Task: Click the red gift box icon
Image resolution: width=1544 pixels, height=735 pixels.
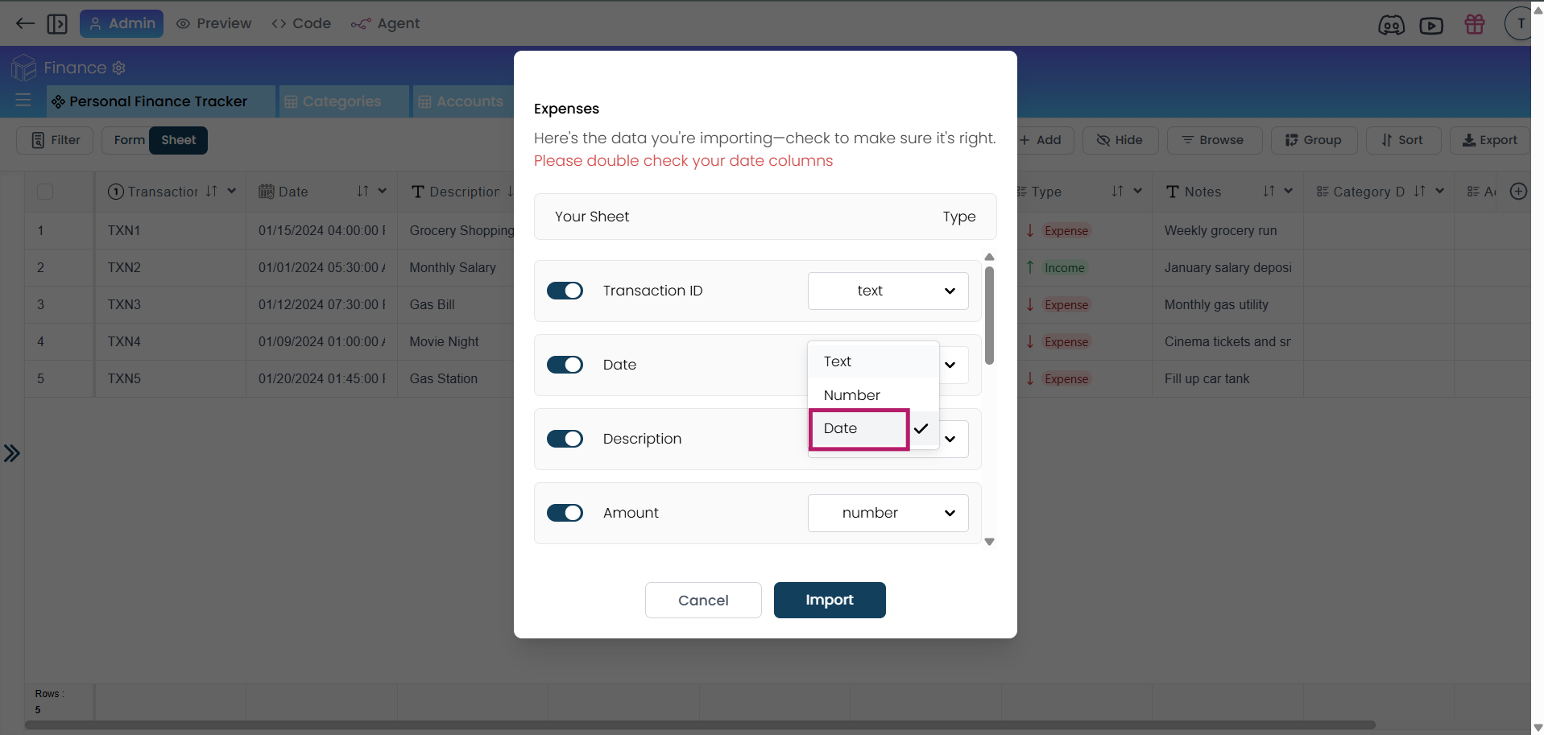Action: 1475,24
